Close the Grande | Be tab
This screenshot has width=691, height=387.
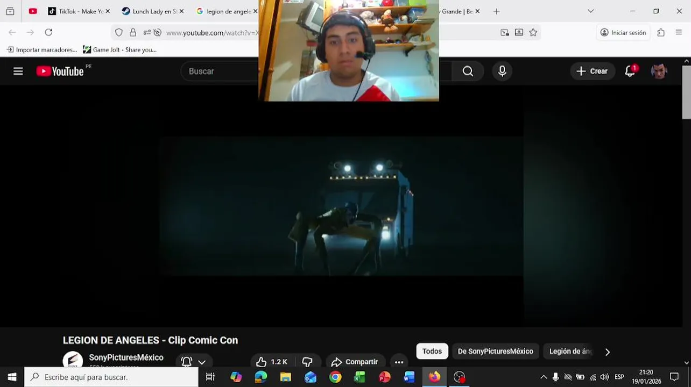point(477,11)
